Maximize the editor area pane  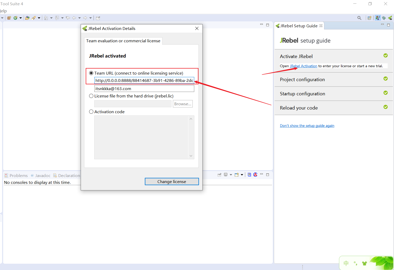[268, 25]
